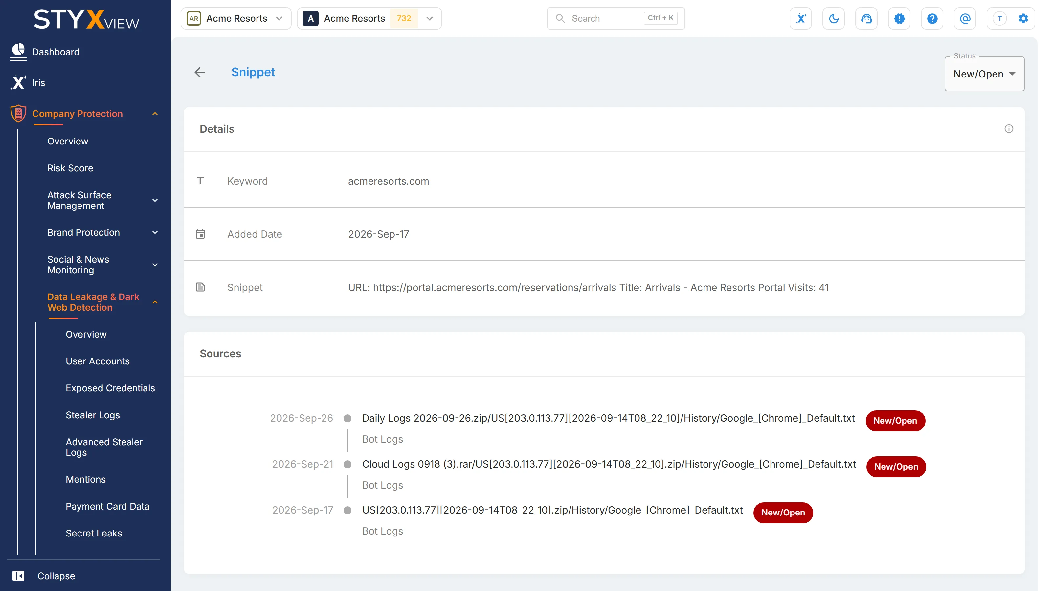
Task: Click the Collapse sidebar label
Action: tap(56, 576)
